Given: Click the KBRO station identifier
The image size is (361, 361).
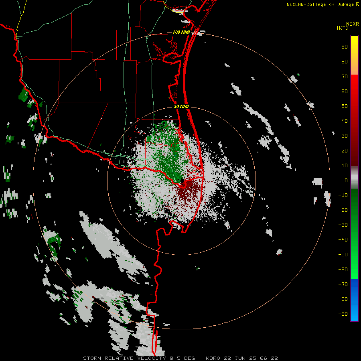Looking at the screenshot, I should (x=213, y=358).
